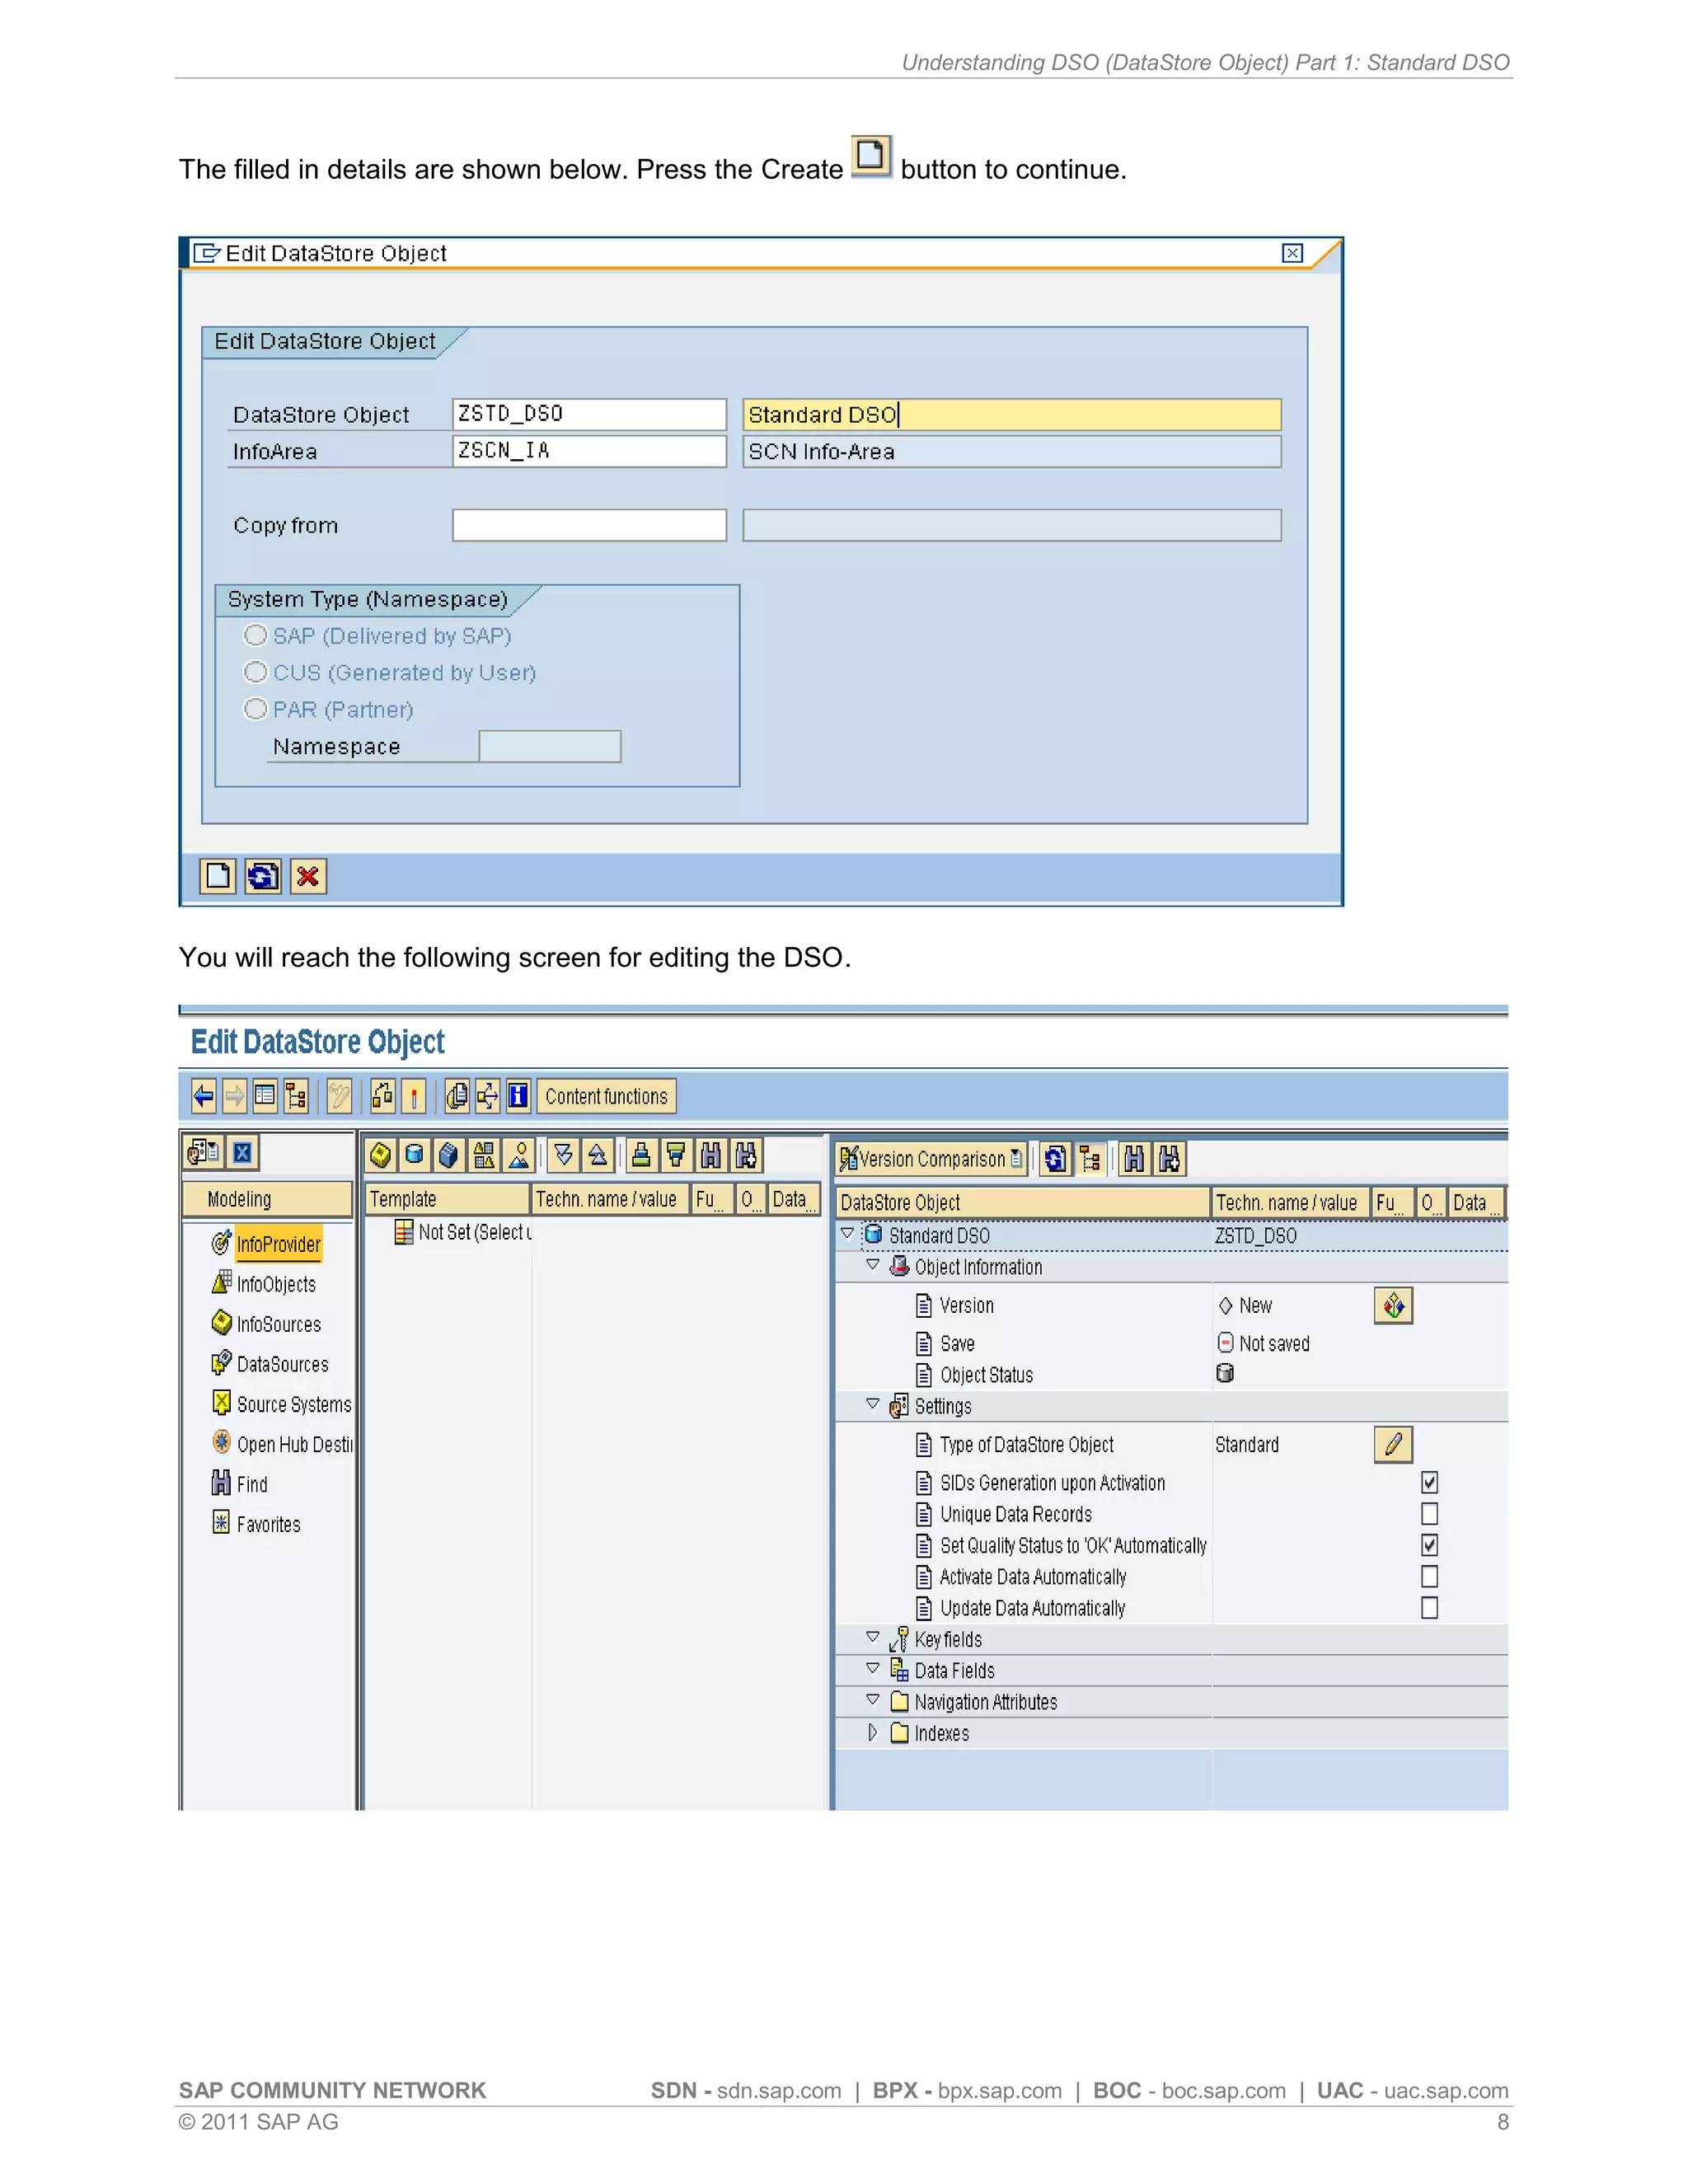
Task: Click the Activate Data Automatically checkbox
Action: point(1429,1577)
